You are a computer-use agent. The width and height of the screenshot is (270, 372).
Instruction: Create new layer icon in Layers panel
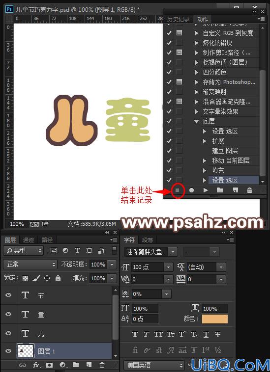(89, 365)
